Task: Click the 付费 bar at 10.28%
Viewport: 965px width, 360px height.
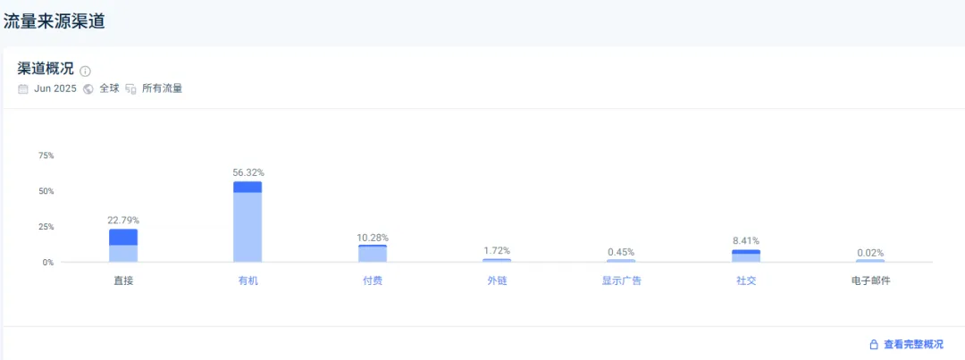Action: pos(373,254)
